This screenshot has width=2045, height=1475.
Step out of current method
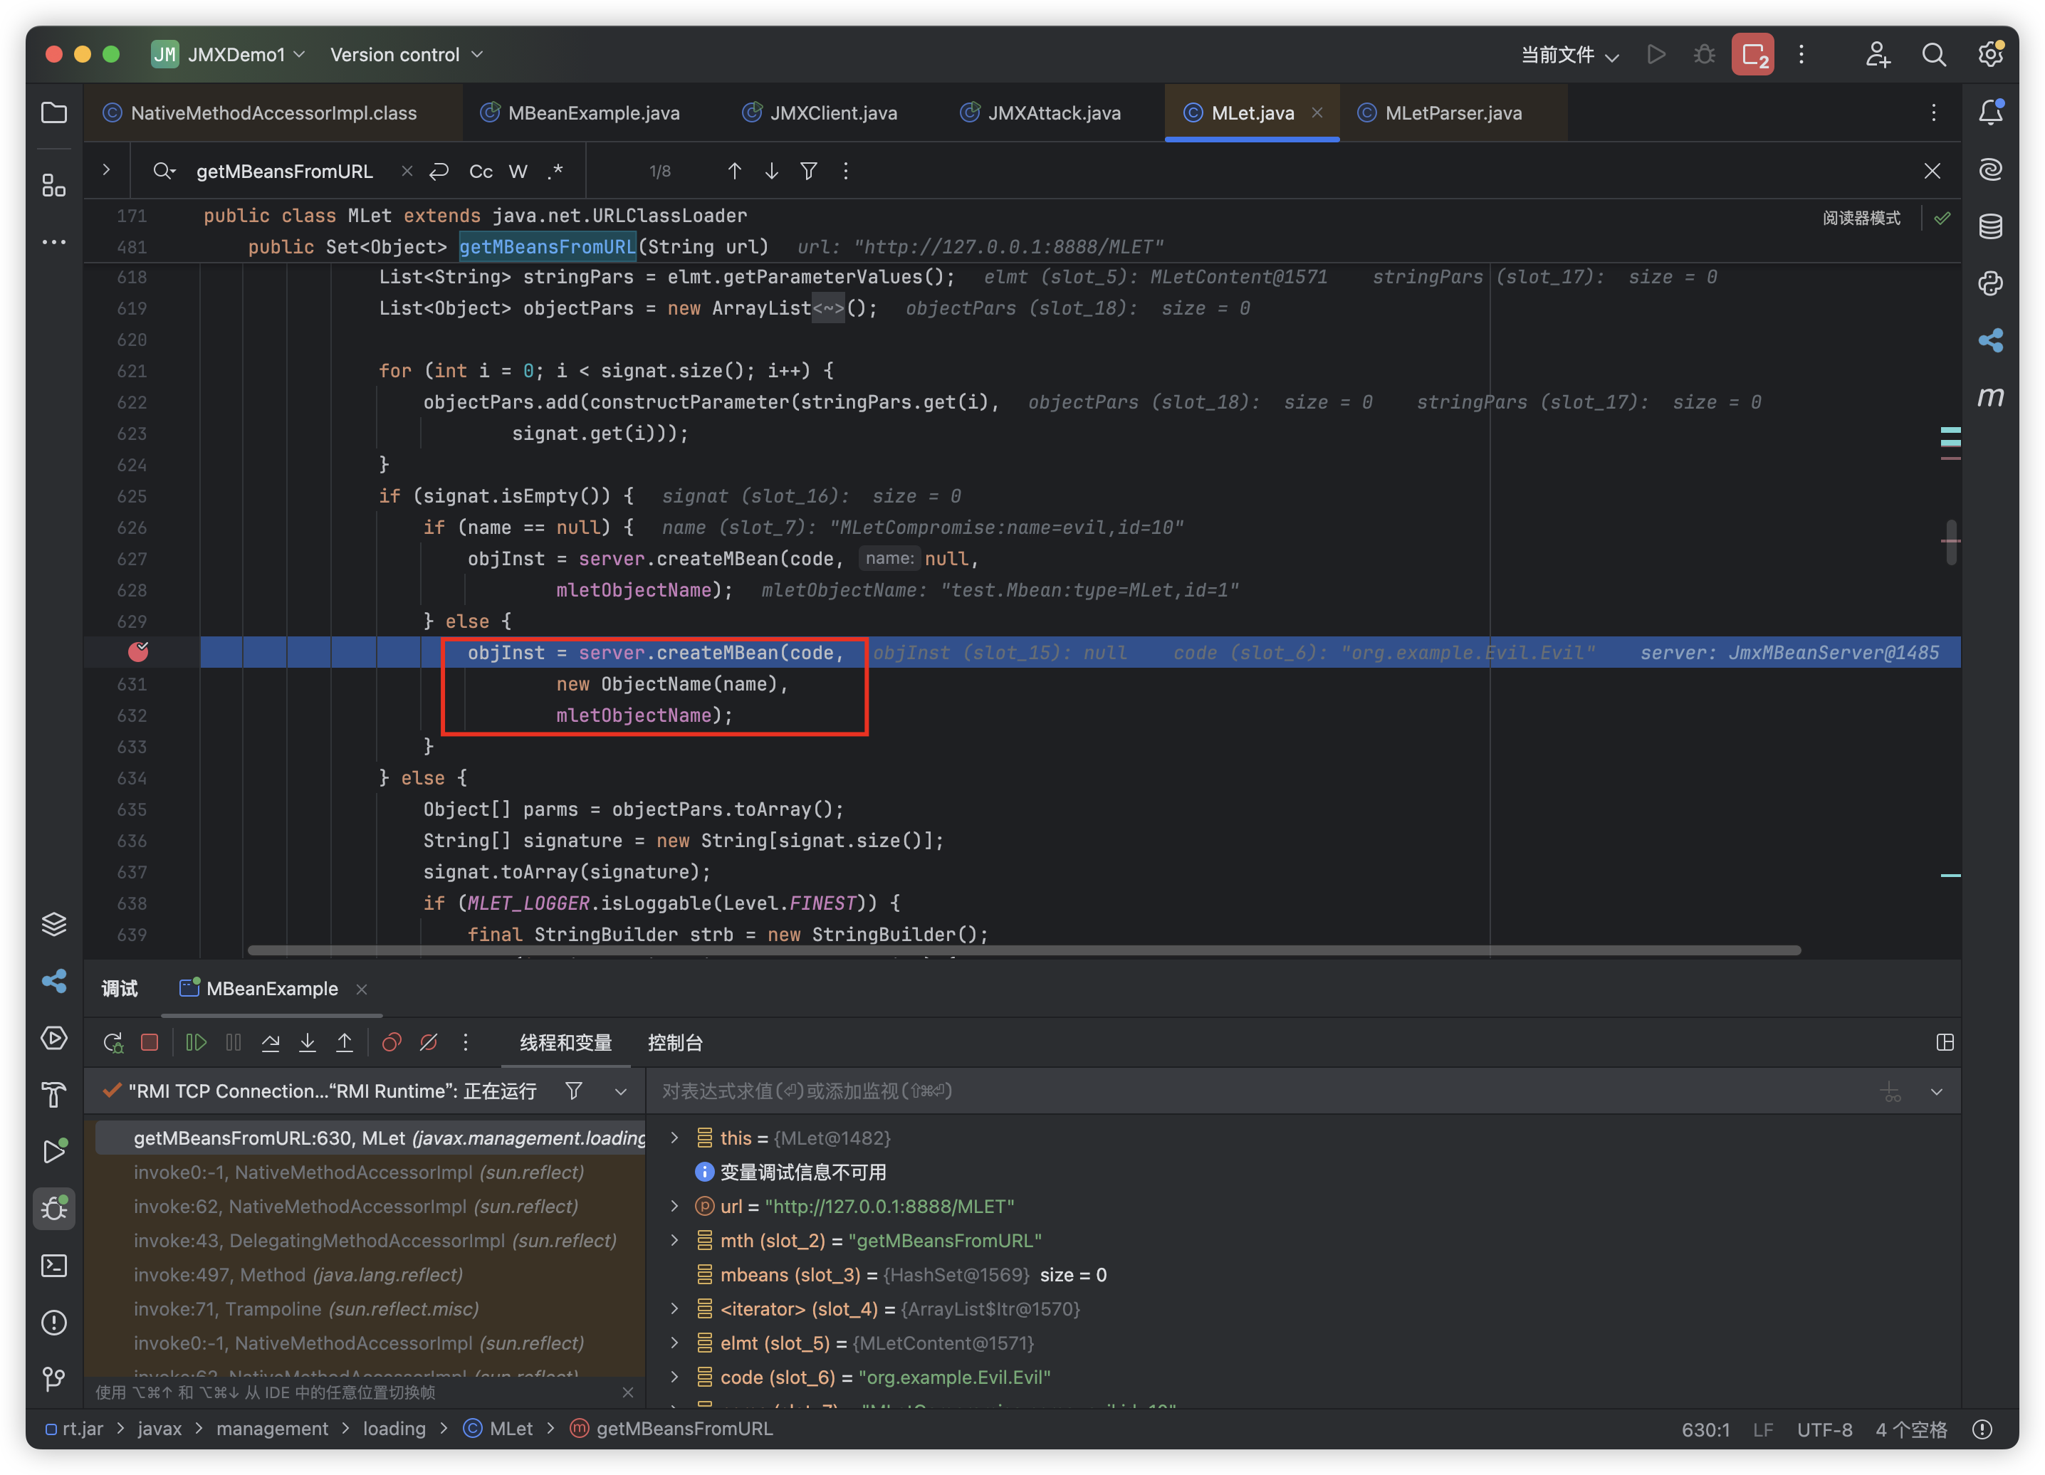(x=345, y=1042)
